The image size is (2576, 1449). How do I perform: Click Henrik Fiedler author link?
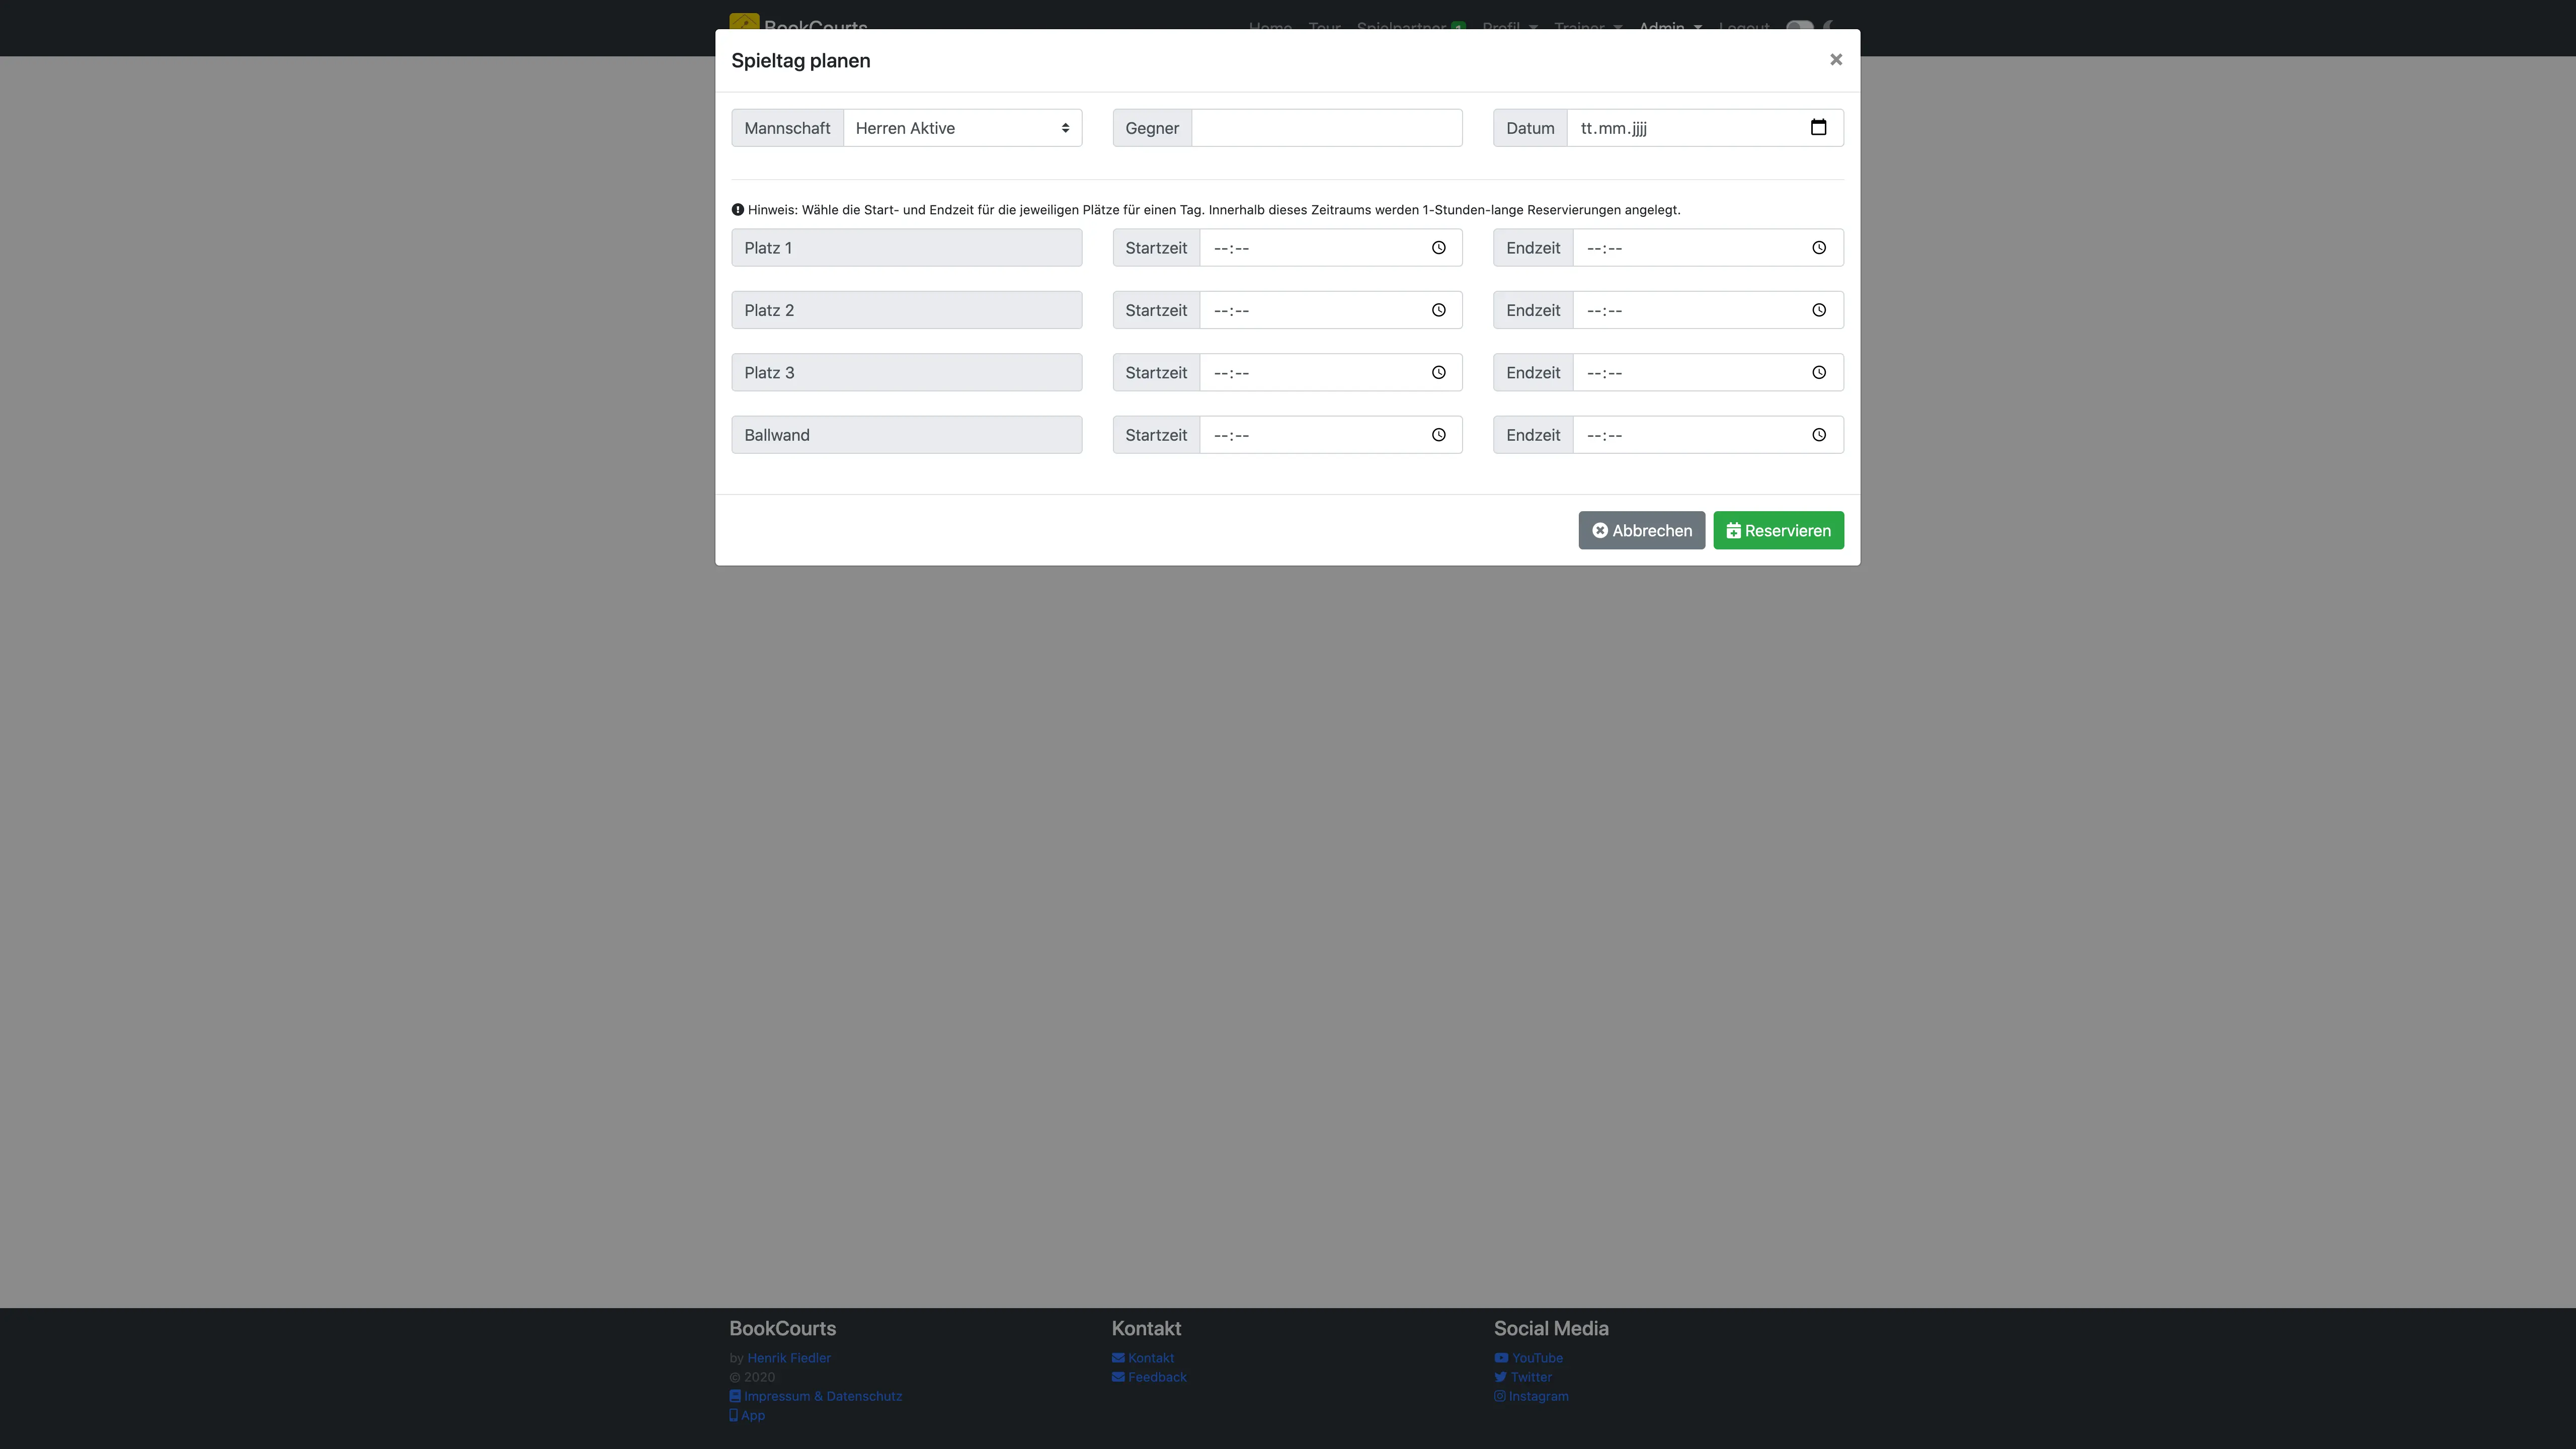pyautogui.click(x=788, y=1358)
